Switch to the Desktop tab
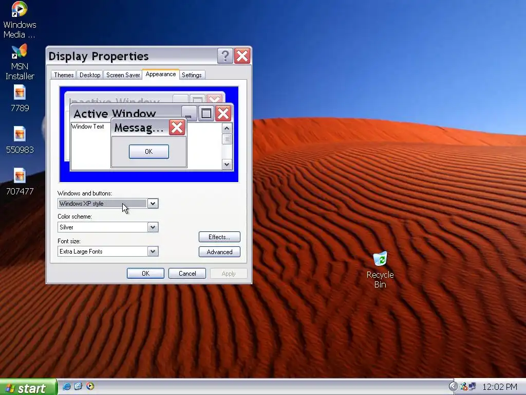The image size is (526, 395). click(90, 75)
